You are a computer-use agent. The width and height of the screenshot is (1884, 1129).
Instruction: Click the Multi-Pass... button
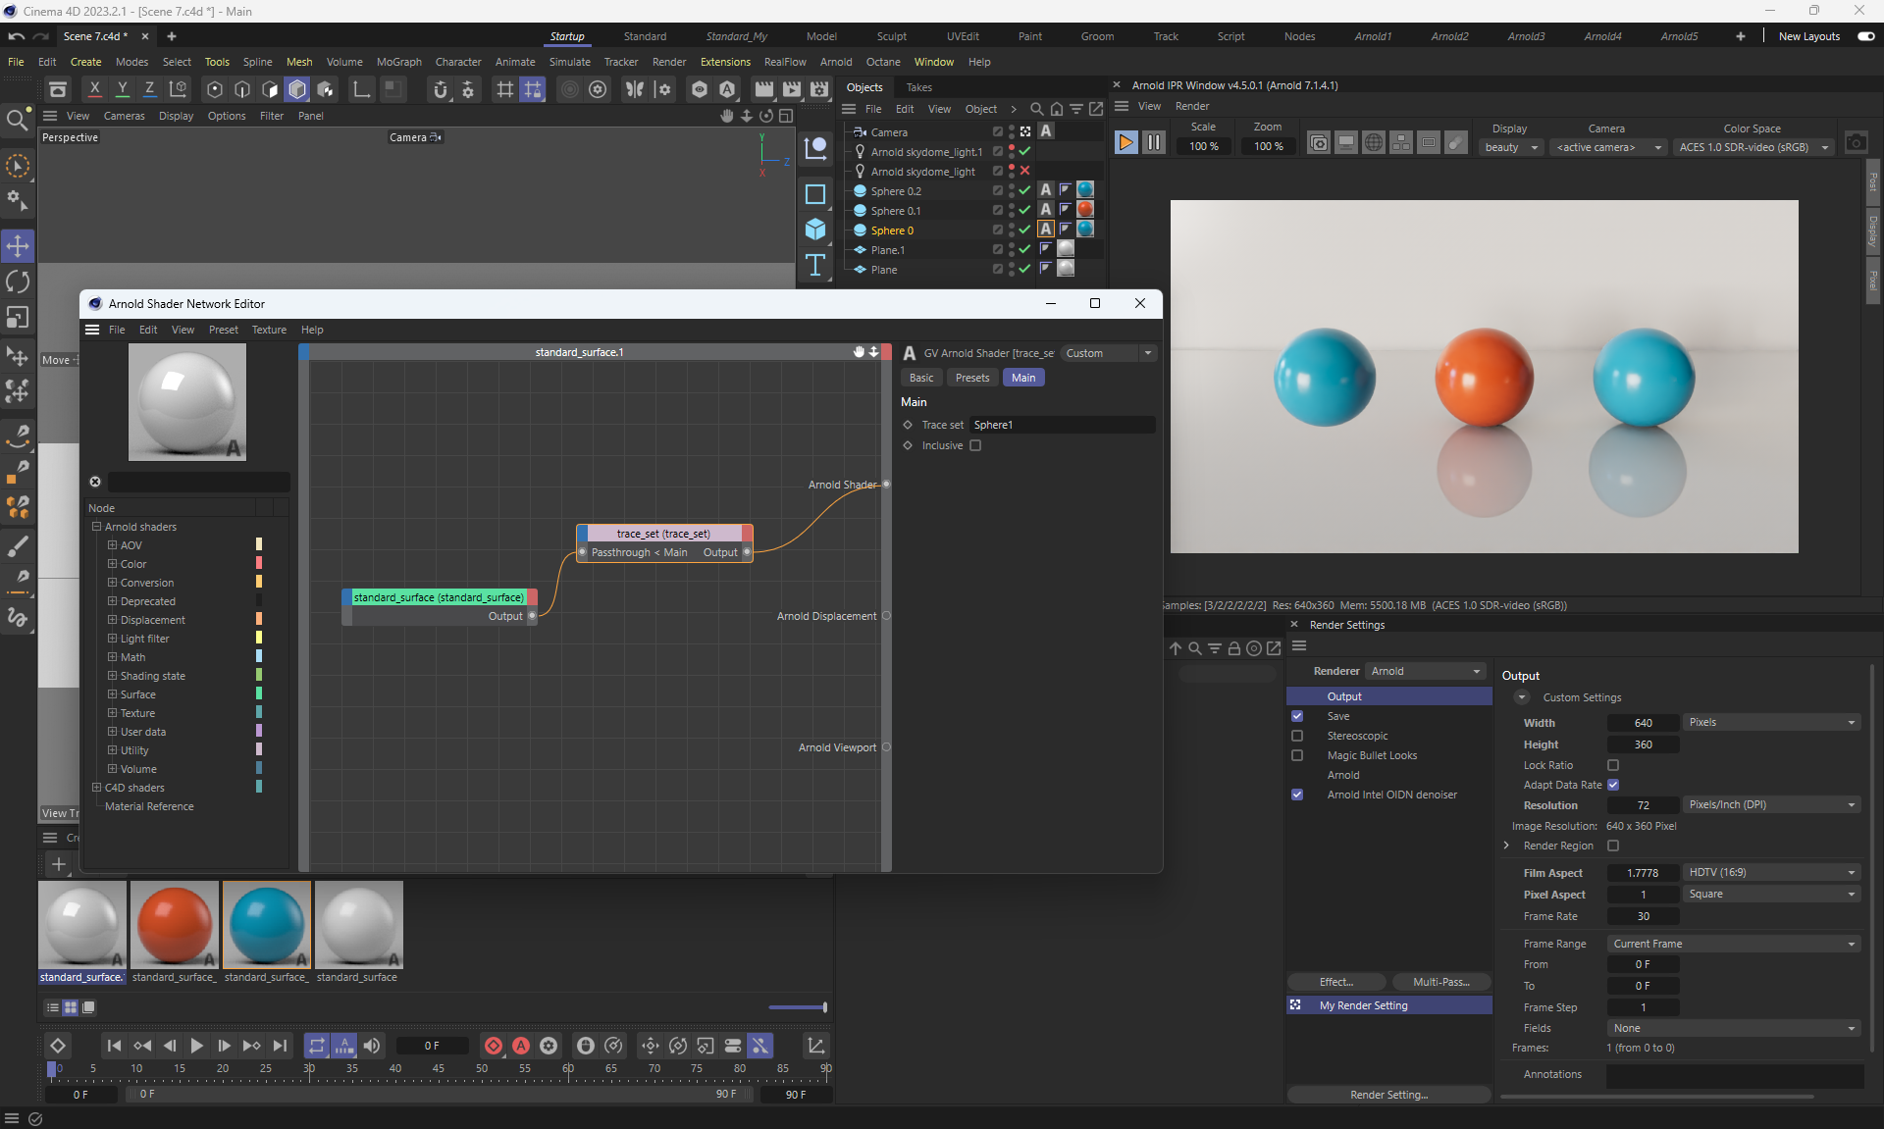1440,982
